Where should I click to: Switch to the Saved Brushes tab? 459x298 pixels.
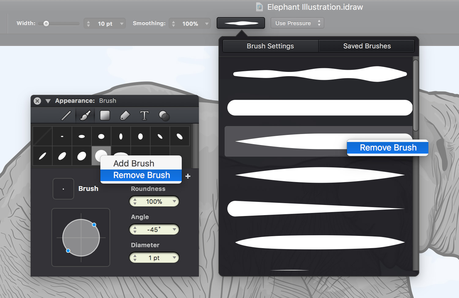click(x=367, y=46)
